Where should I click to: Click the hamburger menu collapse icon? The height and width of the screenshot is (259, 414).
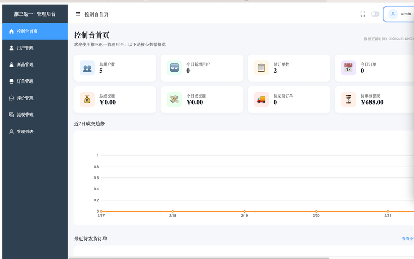78,14
